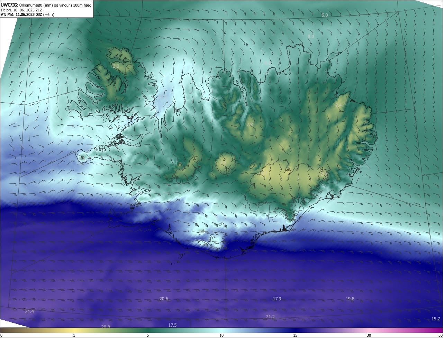Click the 21.4 value label
This screenshot has width=443, height=338.
pos(29,312)
